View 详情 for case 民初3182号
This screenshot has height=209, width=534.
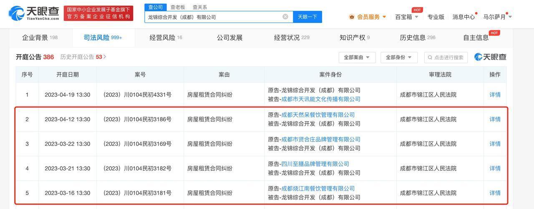point(495,168)
